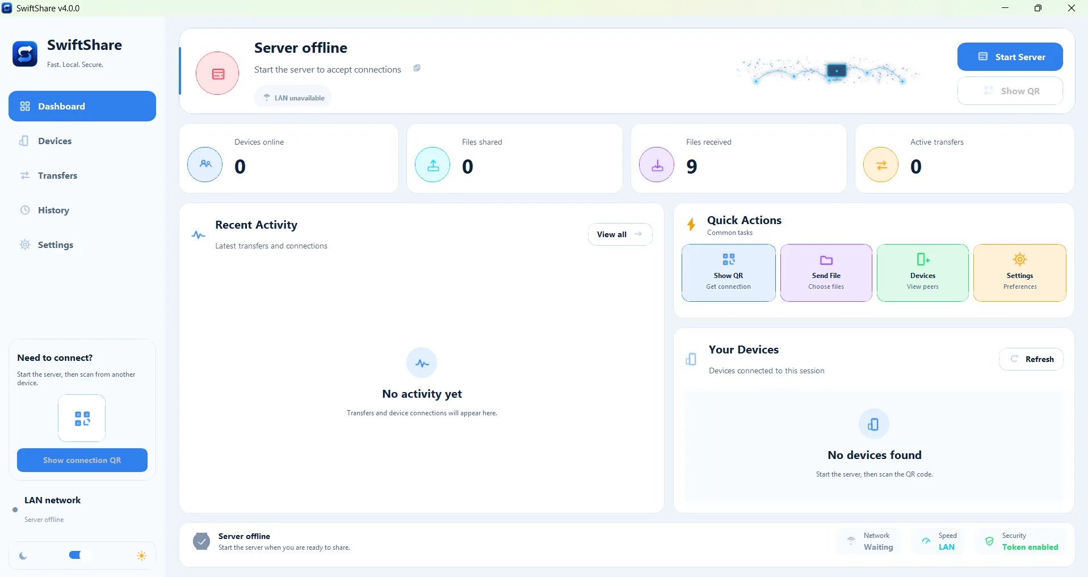Open Settings from the sidebar
The width and height of the screenshot is (1088, 577).
pyautogui.click(x=82, y=245)
